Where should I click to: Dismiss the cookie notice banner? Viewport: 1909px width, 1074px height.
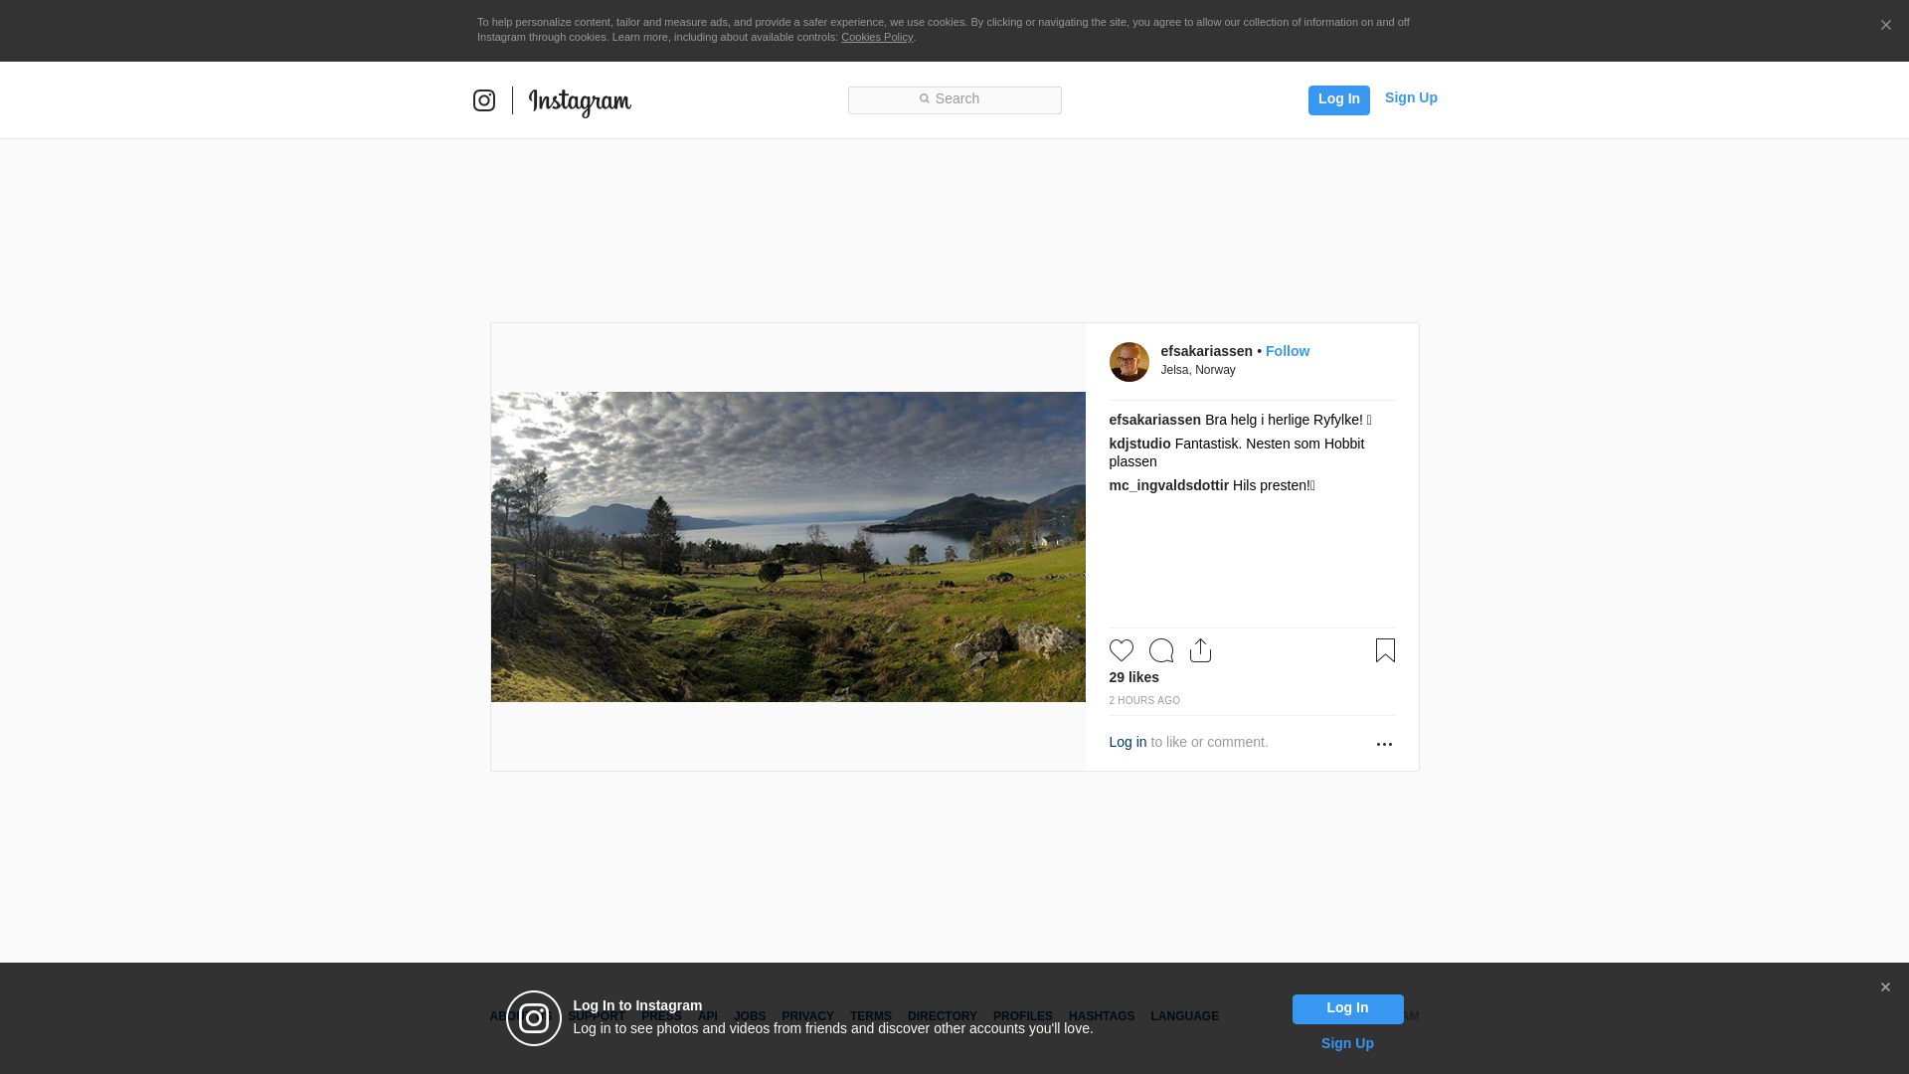click(1885, 26)
